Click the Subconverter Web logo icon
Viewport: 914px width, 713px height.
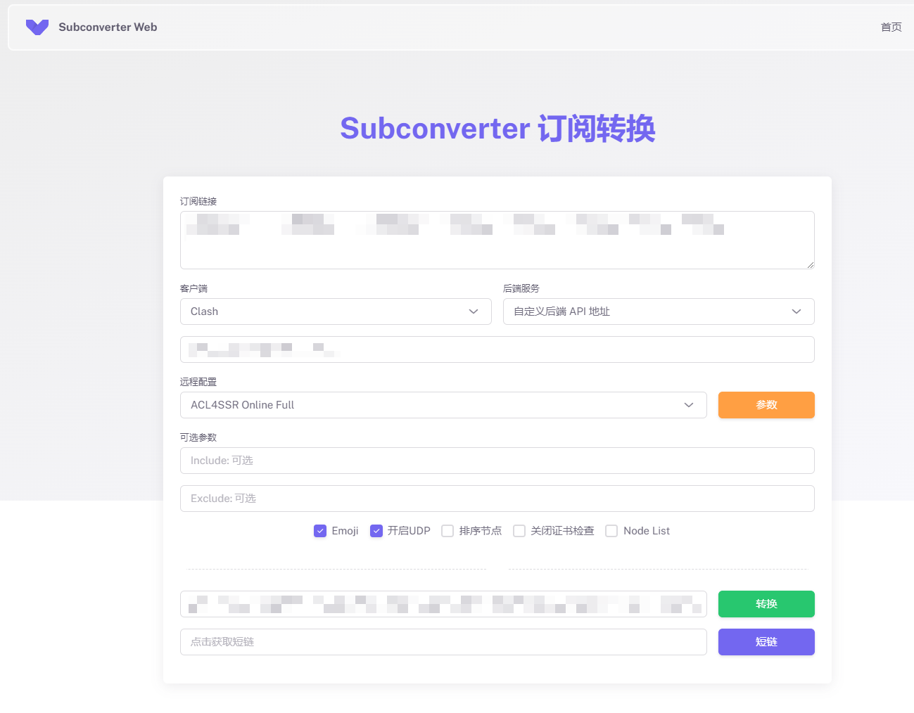(x=37, y=27)
